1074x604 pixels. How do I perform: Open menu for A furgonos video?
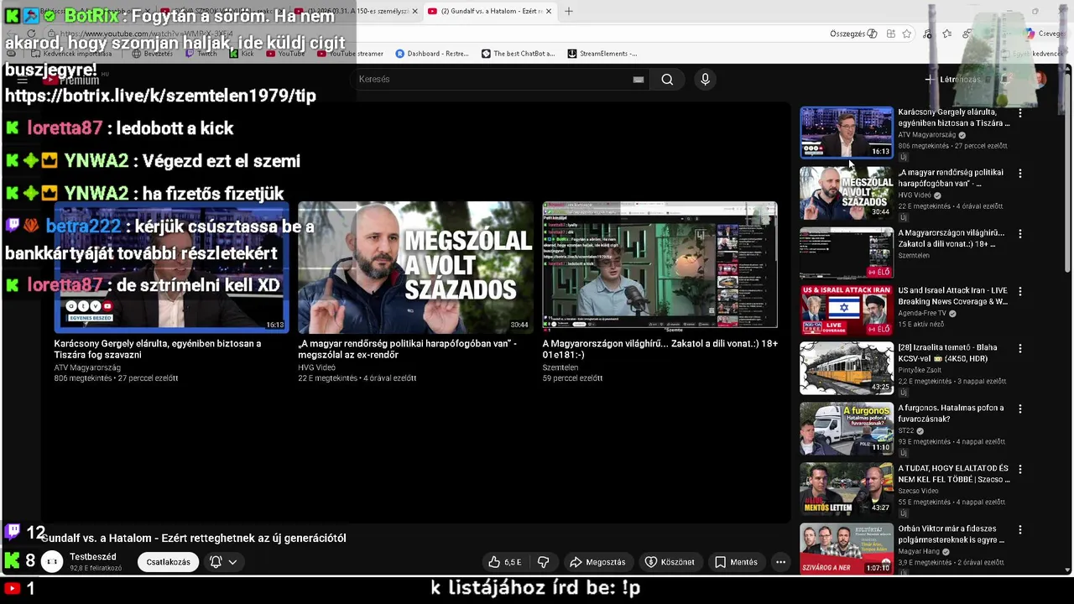pyautogui.click(x=1020, y=409)
